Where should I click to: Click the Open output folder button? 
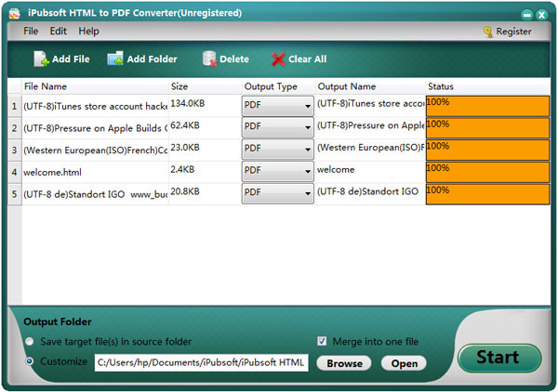pos(404,363)
